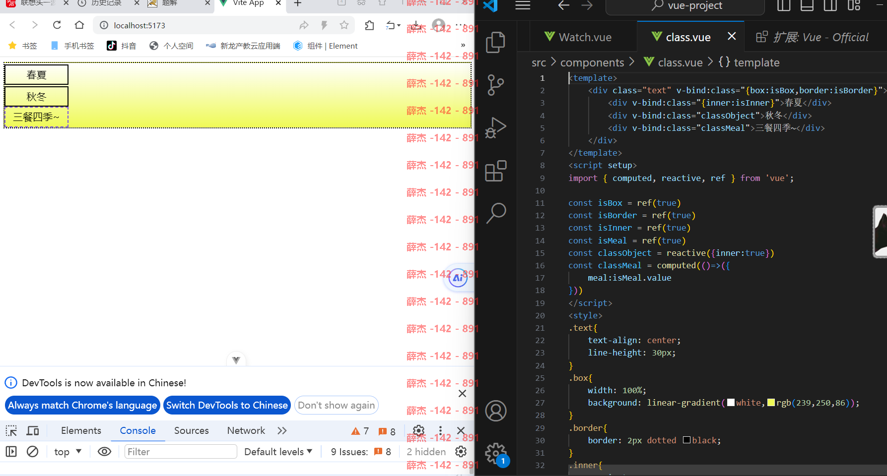The height and width of the screenshot is (476, 887).
Task: Open the 抖音 bookmark
Action: [122, 46]
